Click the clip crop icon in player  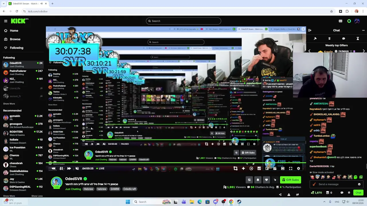click(235, 169)
